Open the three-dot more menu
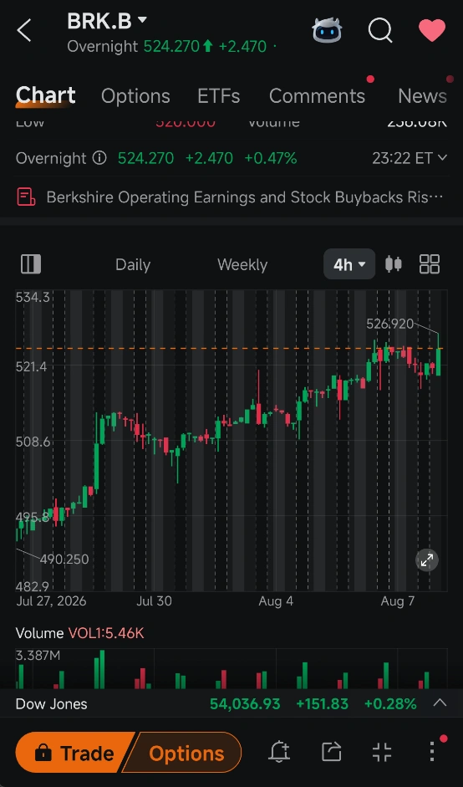463x787 pixels. 432,753
